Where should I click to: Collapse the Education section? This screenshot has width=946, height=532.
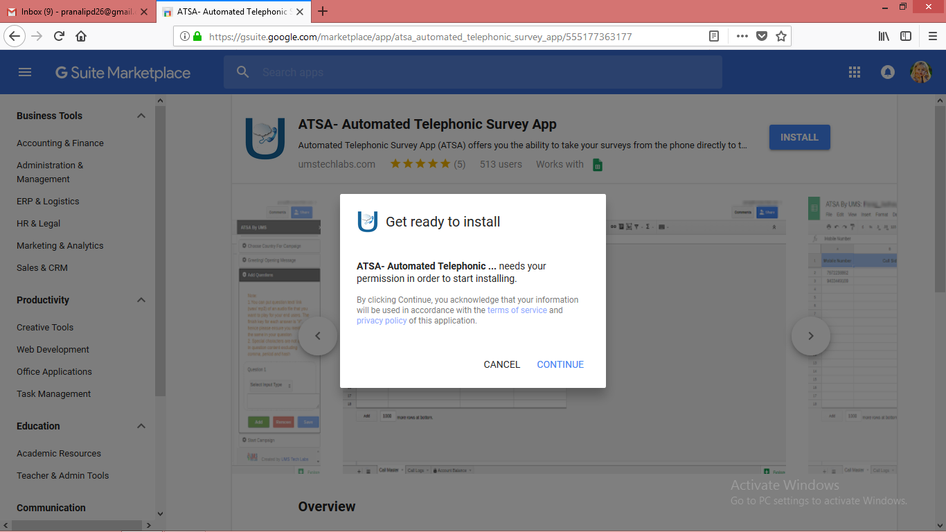(141, 426)
